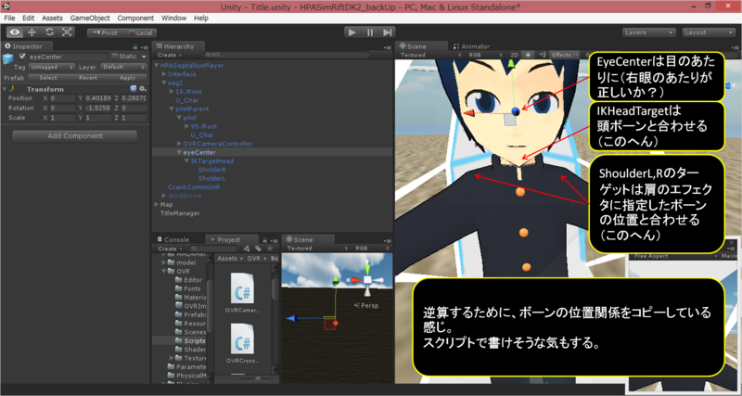
Task: Click the Position Y value field
Action: (x=97, y=98)
